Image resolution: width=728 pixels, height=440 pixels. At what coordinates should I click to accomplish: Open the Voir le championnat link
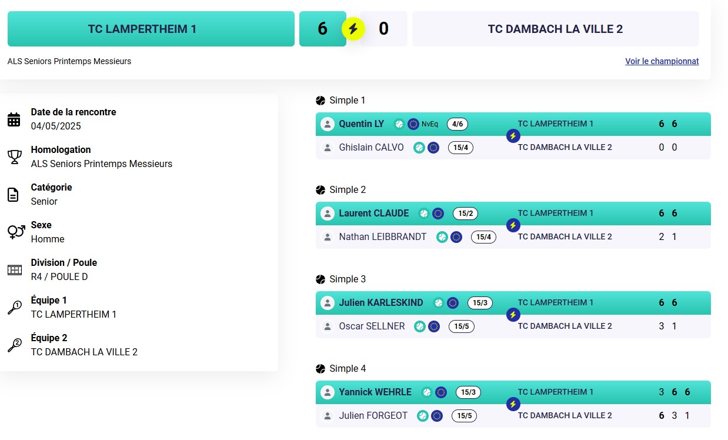[662, 61]
